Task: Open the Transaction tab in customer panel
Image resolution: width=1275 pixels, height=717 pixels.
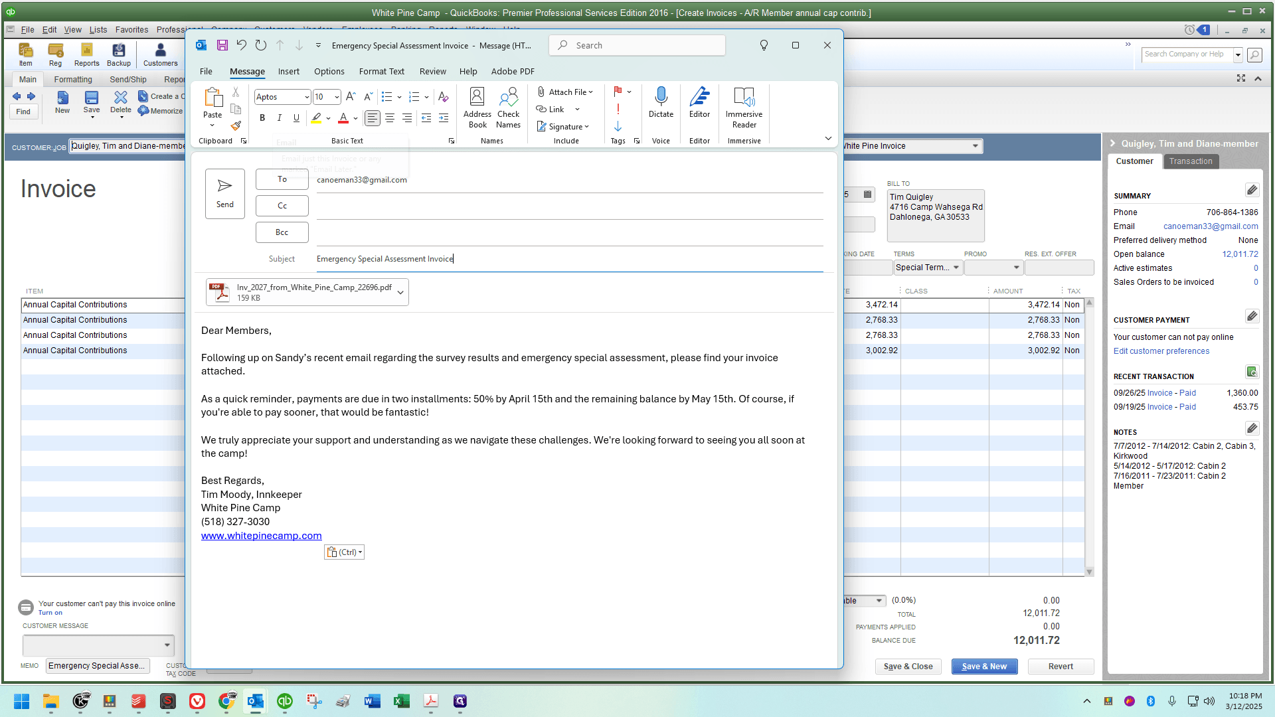Action: click(1191, 161)
